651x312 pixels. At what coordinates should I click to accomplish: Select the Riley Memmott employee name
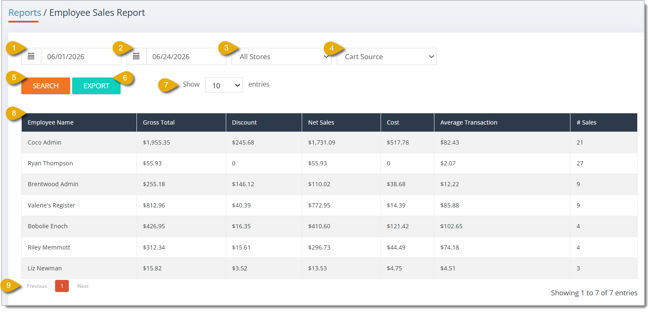tap(49, 247)
